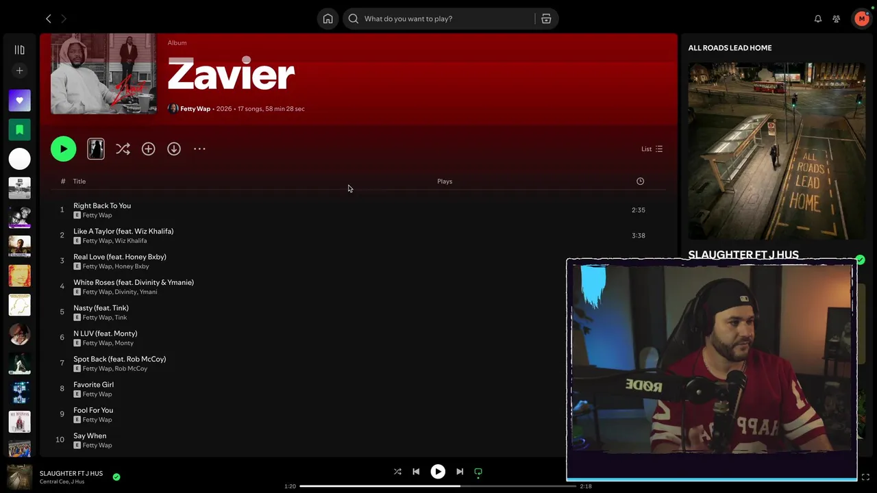Viewport: 877px width, 493px height.
Task: Open the Fetty Wap artist link in album header
Action: (195, 109)
